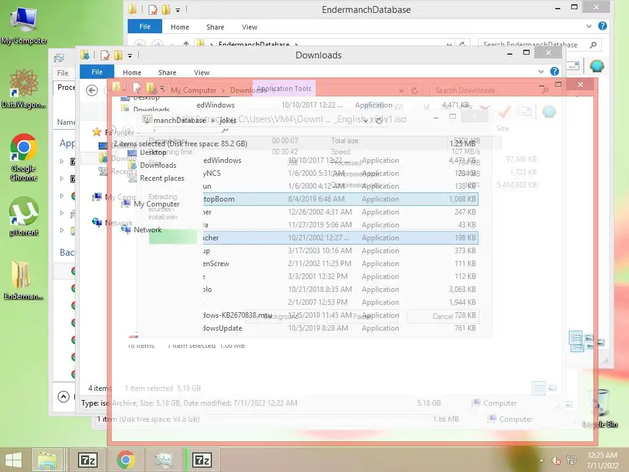Click the Windows Start button
The width and height of the screenshot is (629, 472).
click(x=14, y=460)
